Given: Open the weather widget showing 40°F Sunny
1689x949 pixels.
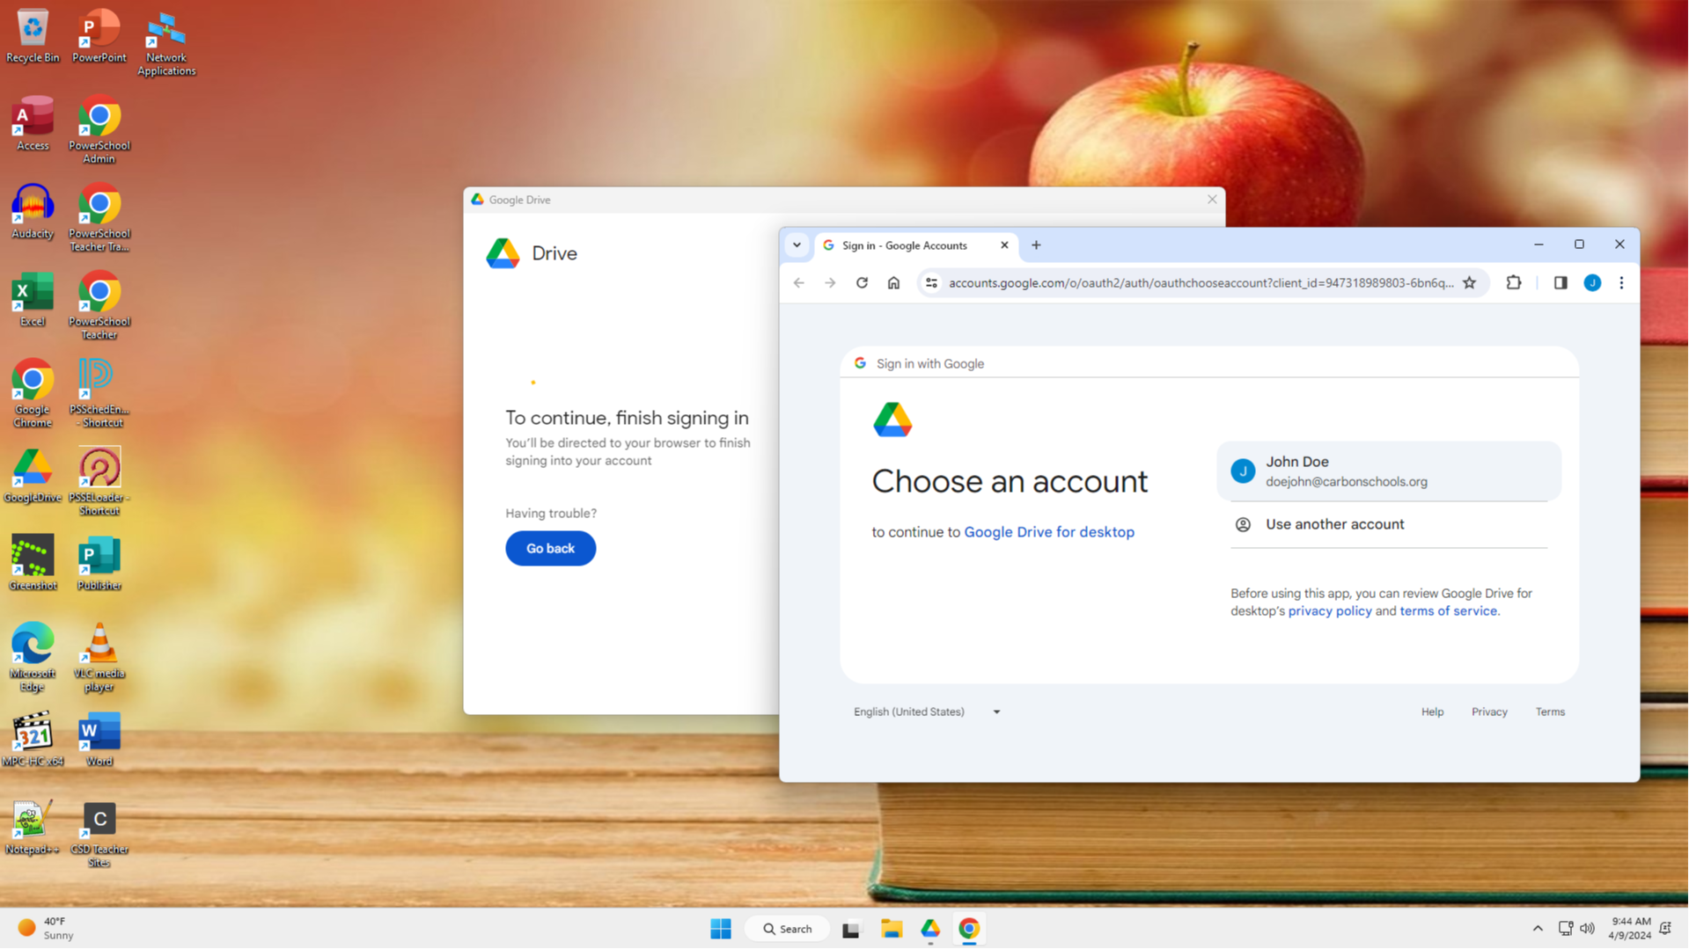Looking at the screenshot, I should (46, 928).
